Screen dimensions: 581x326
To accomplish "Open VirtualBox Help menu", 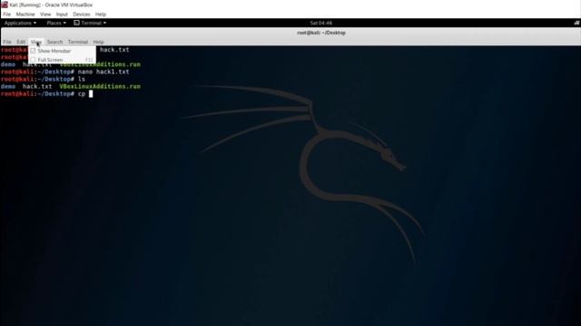I will coord(101,14).
